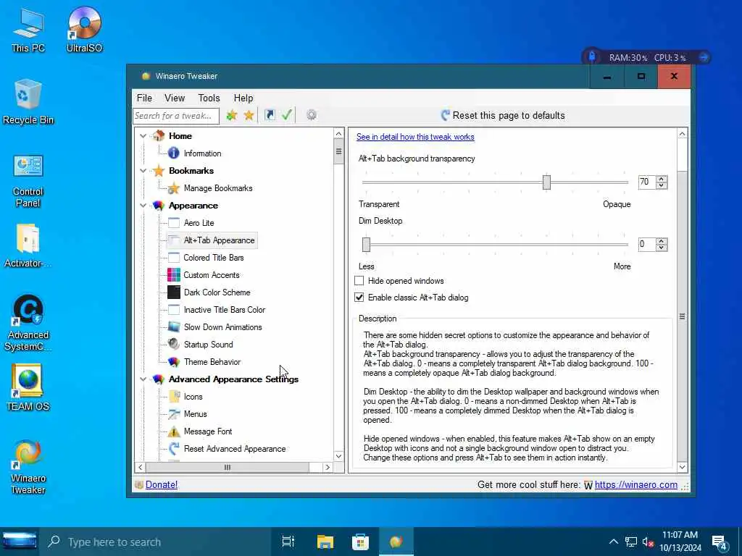Click the Slow Down Animations icon
This screenshot has height=556, width=742.
click(x=174, y=327)
